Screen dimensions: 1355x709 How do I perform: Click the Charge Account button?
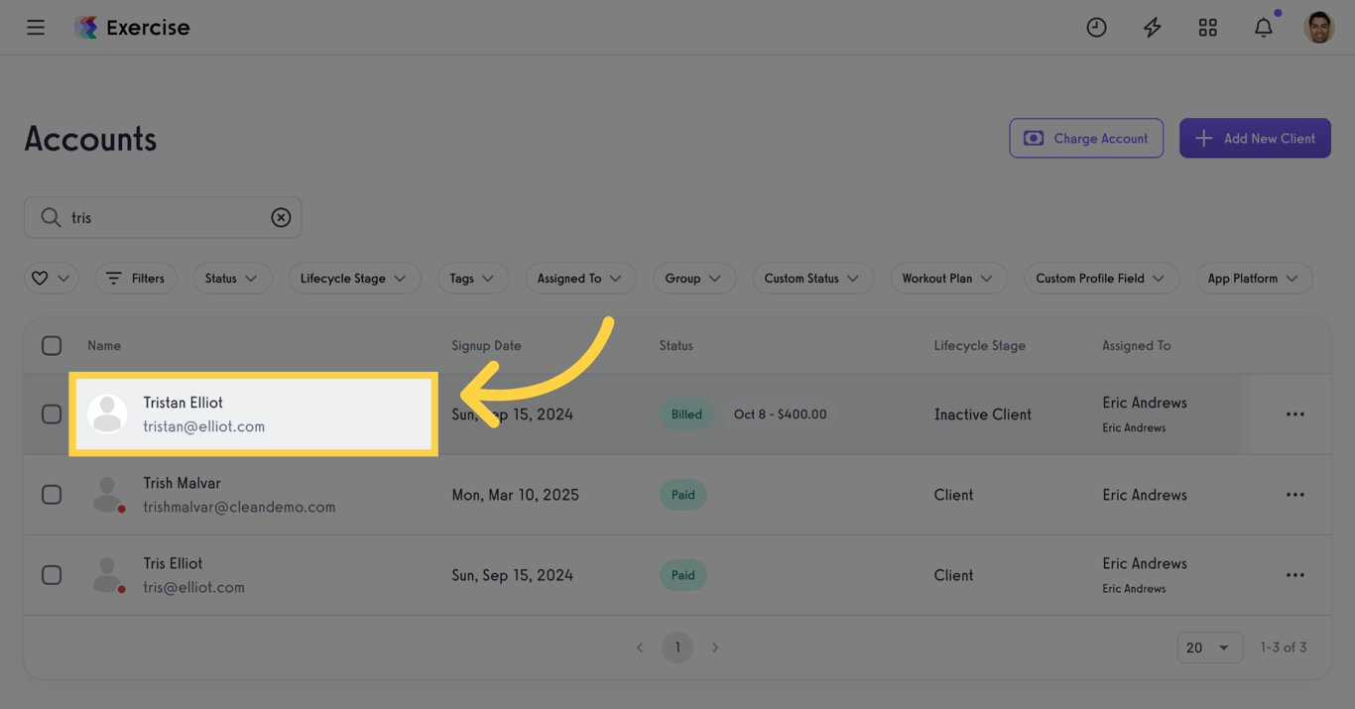tap(1085, 138)
